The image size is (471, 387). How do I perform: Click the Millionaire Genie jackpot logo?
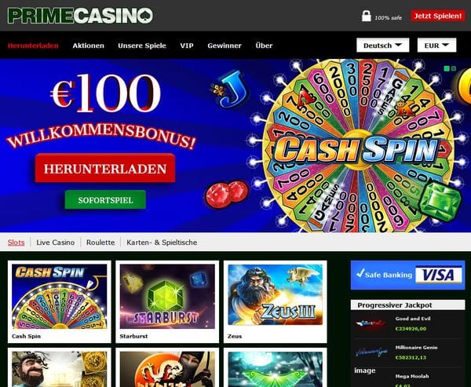(x=371, y=352)
